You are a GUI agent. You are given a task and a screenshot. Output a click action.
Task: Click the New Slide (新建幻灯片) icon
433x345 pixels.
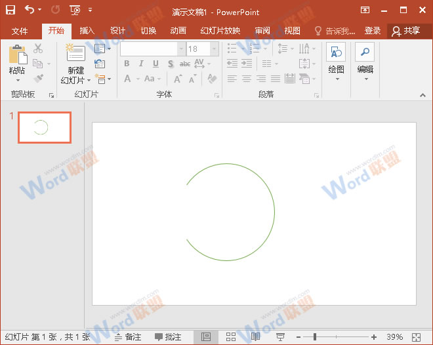(75, 54)
